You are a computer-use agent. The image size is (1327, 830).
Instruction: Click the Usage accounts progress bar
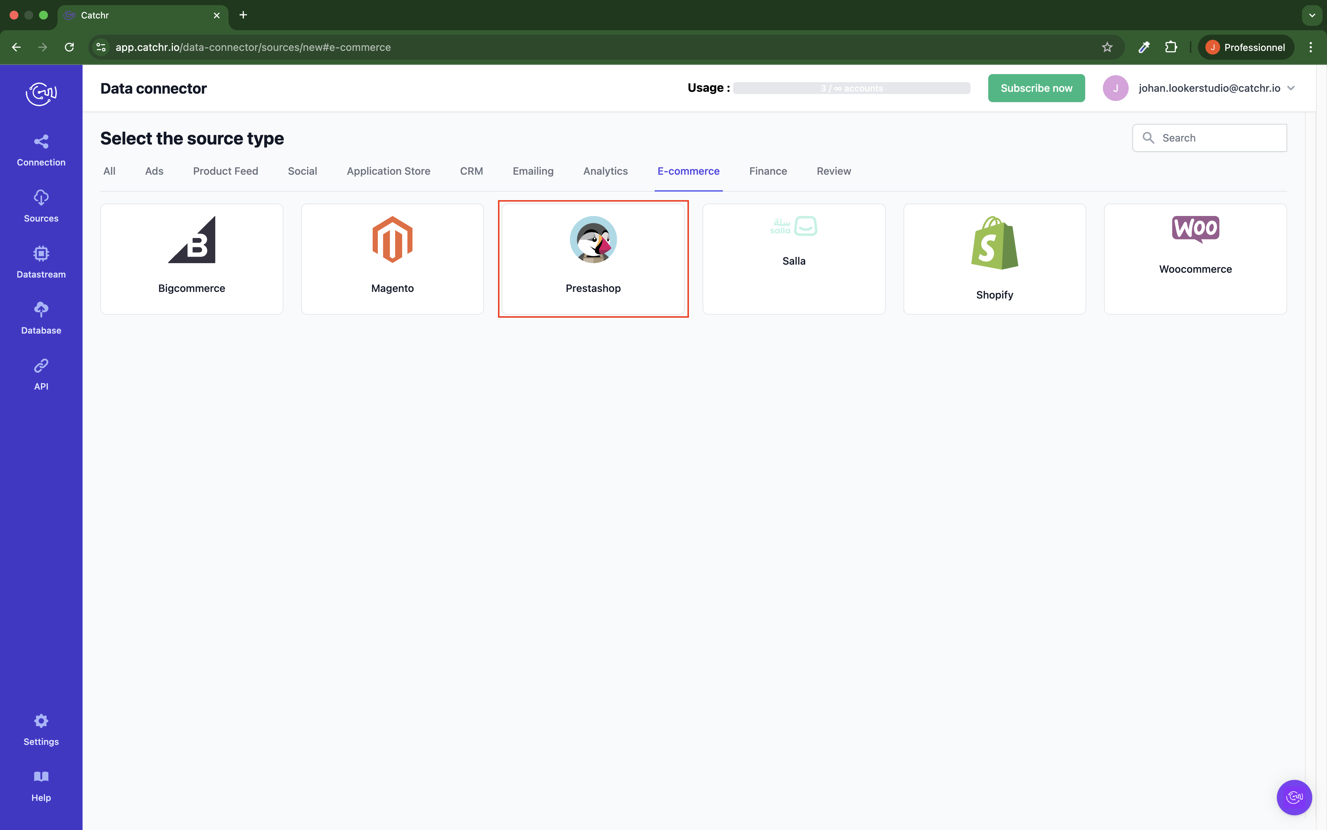point(851,88)
